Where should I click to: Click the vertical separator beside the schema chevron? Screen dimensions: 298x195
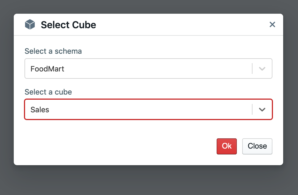click(252, 68)
